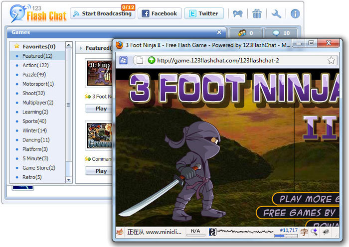Select Game Store(2) category
The image size is (349, 247).
click(37, 168)
